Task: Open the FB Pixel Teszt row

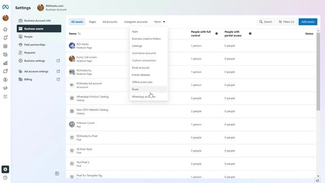Action: click(191, 150)
